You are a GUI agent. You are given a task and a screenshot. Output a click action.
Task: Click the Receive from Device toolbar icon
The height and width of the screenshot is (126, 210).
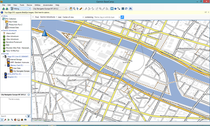point(7,9)
